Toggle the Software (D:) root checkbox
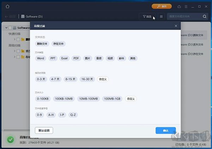This screenshot has width=212, height=149. 10,28
